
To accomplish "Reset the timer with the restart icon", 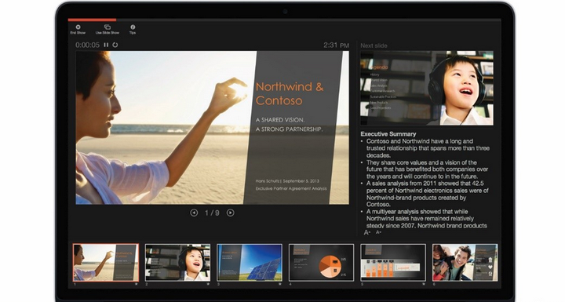I will click(115, 45).
